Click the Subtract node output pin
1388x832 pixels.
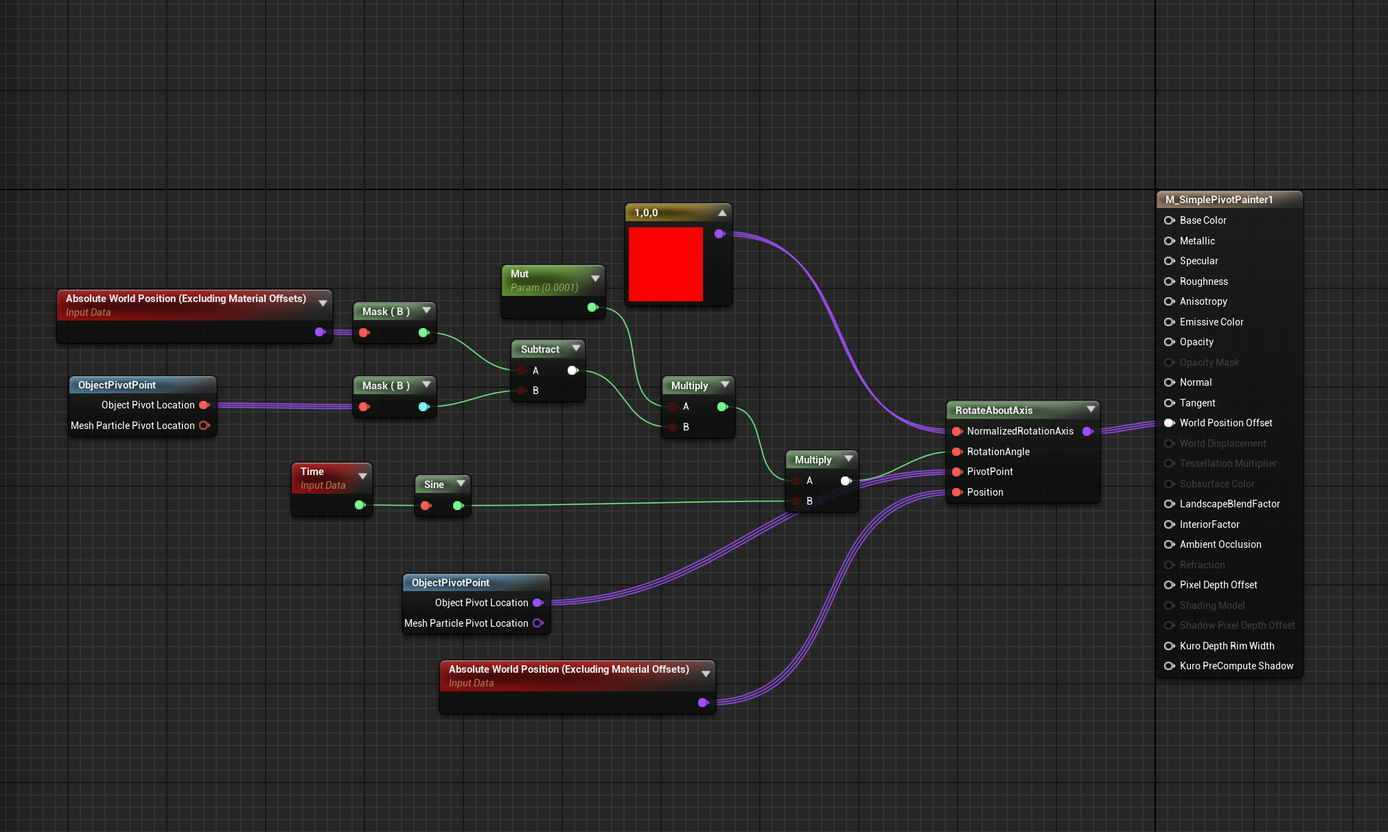(x=572, y=371)
